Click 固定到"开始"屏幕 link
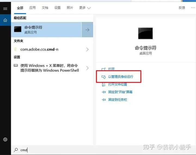This screenshot has width=196, height=155. [120, 92]
